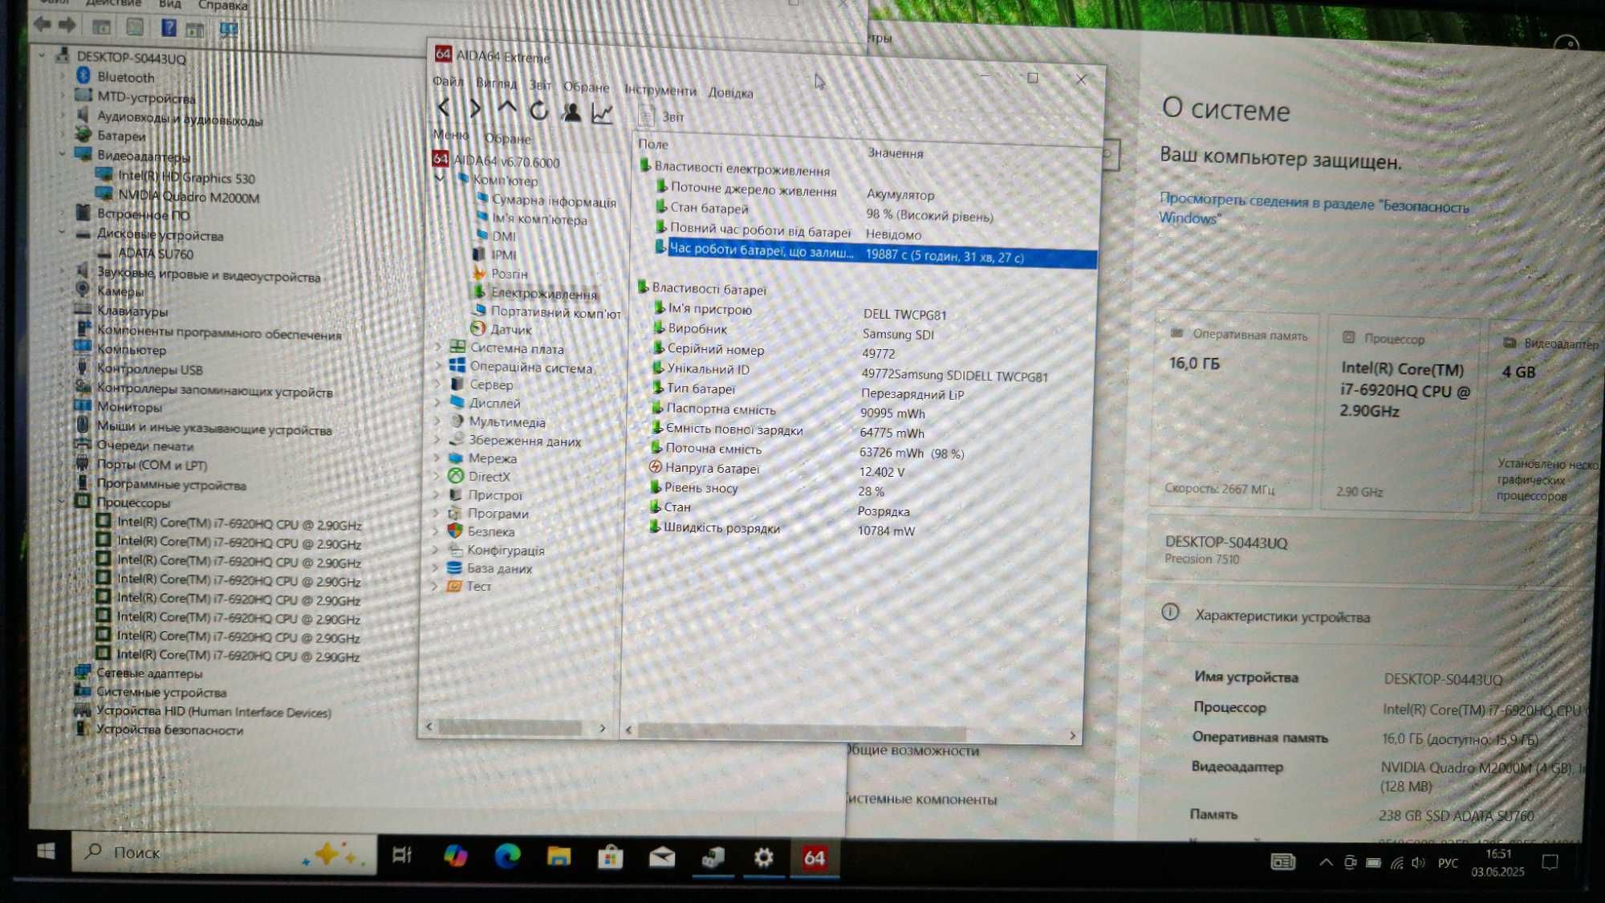Viewport: 1605px width, 903px height.
Task: Open the AIDA64 graph icon
Action: point(602,114)
